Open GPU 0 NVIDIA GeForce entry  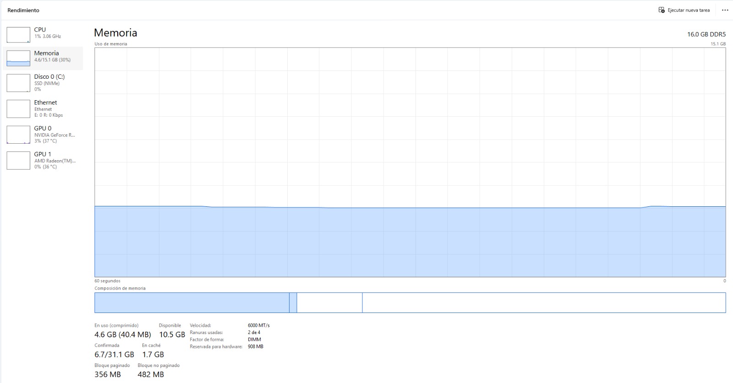tap(43, 135)
